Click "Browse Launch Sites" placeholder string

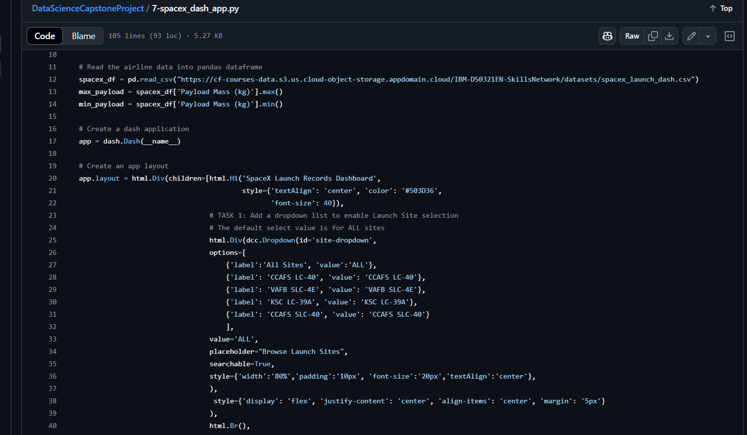[x=301, y=351]
